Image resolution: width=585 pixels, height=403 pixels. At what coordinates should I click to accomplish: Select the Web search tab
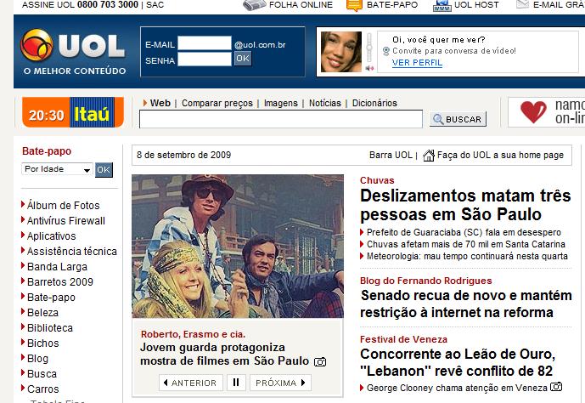[x=160, y=103]
